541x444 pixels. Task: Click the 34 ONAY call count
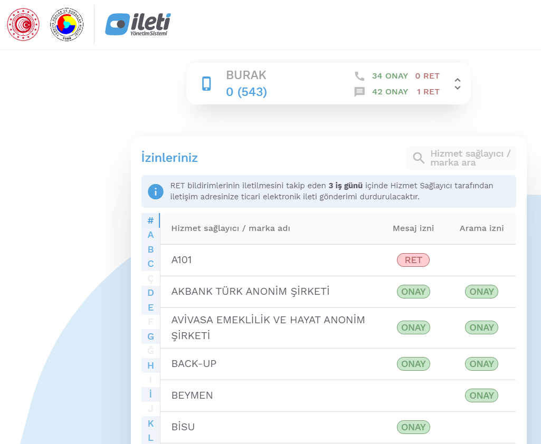coord(390,76)
